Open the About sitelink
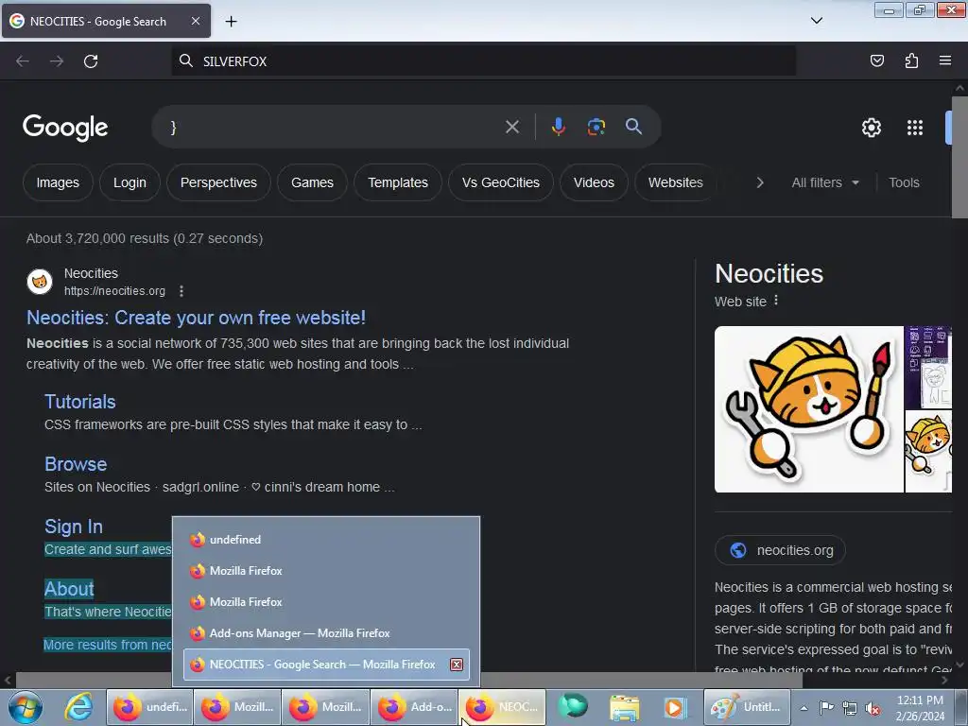 [69, 589]
